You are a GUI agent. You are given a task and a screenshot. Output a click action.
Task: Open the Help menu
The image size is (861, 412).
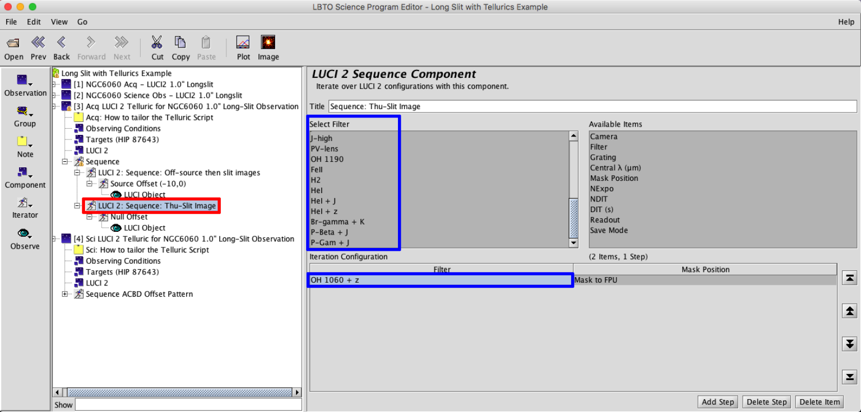click(x=846, y=22)
